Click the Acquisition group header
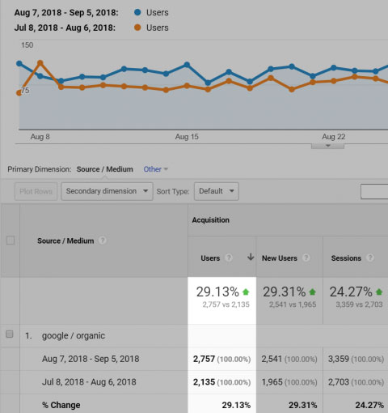 coord(211,220)
